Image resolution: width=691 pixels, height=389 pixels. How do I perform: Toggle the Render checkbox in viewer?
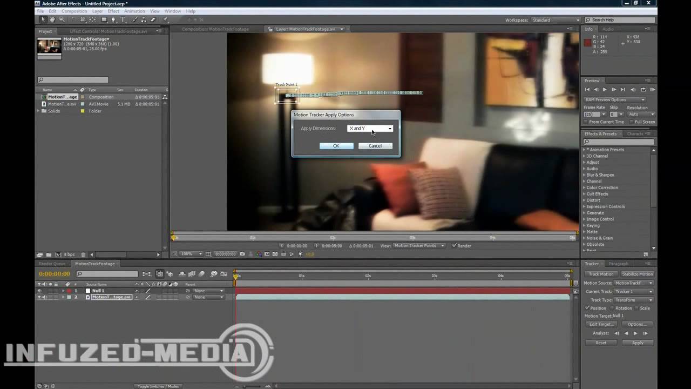pyautogui.click(x=455, y=245)
